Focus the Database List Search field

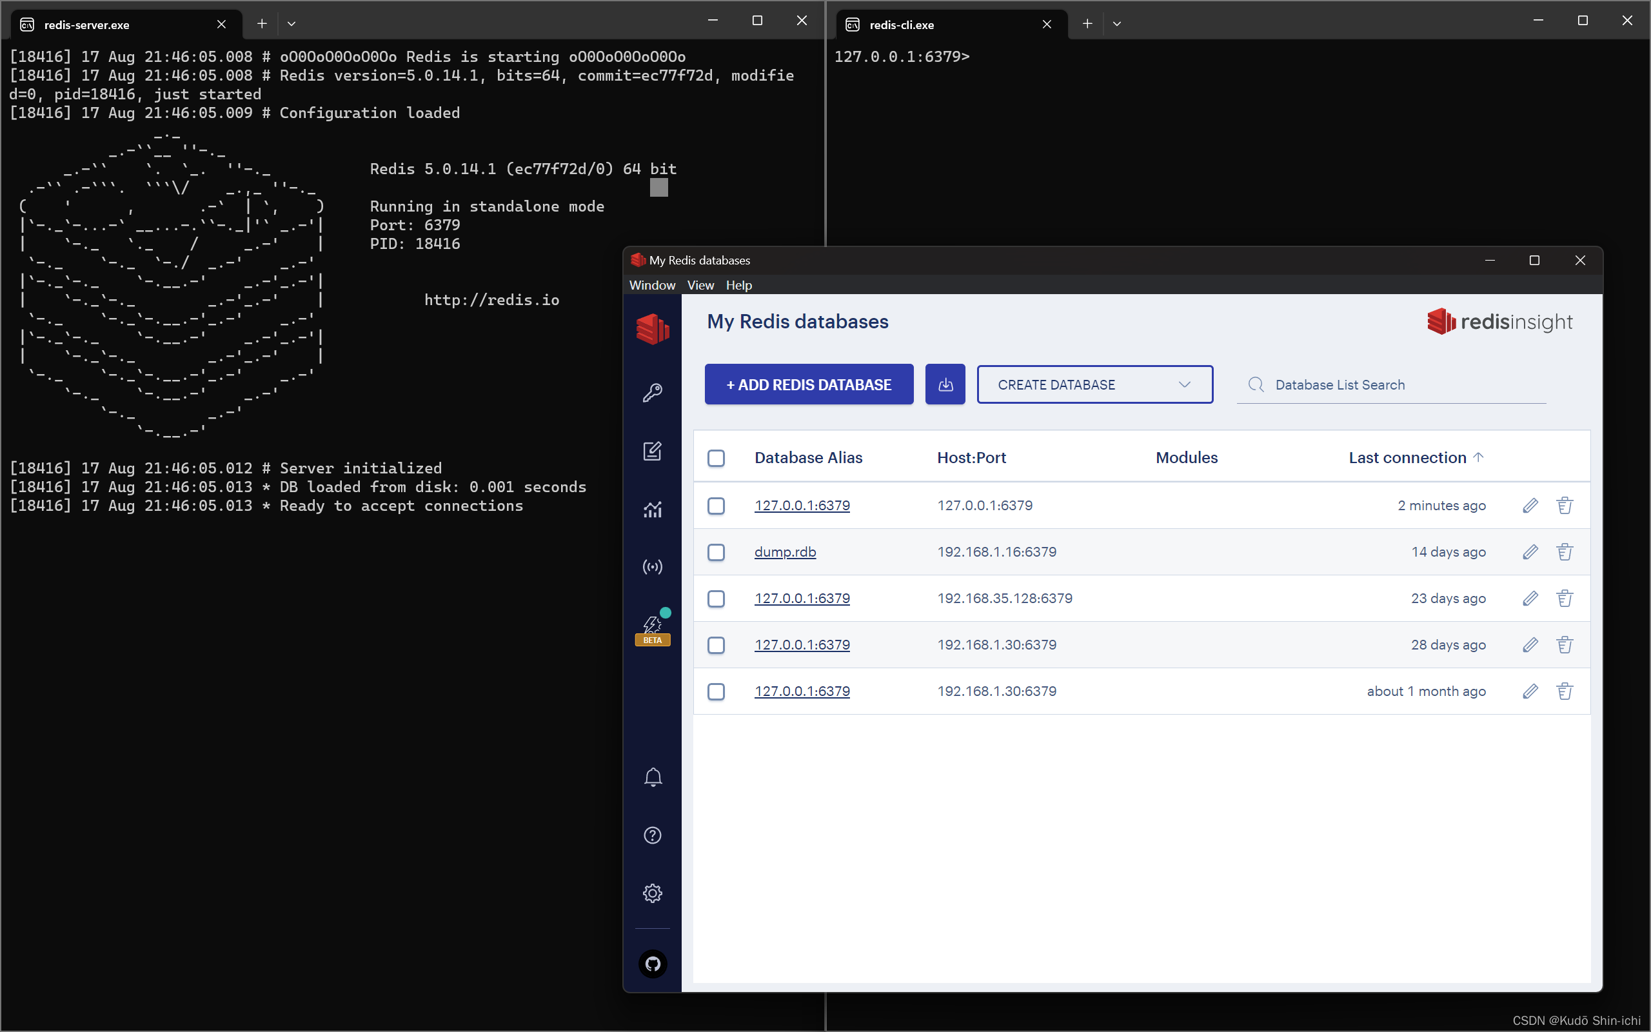click(x=1392, y=385)
